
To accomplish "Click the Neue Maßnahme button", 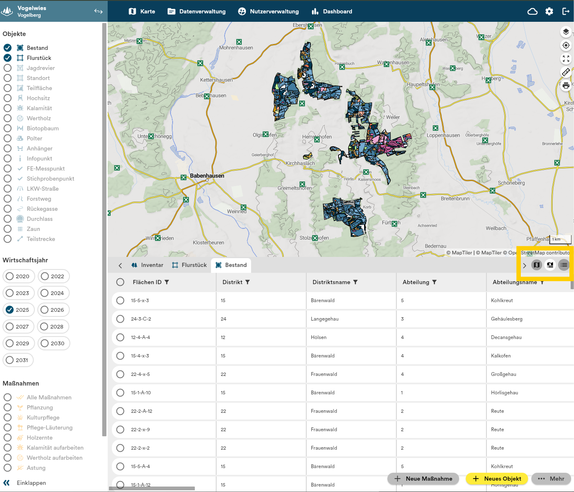I will tap(423, 479).
